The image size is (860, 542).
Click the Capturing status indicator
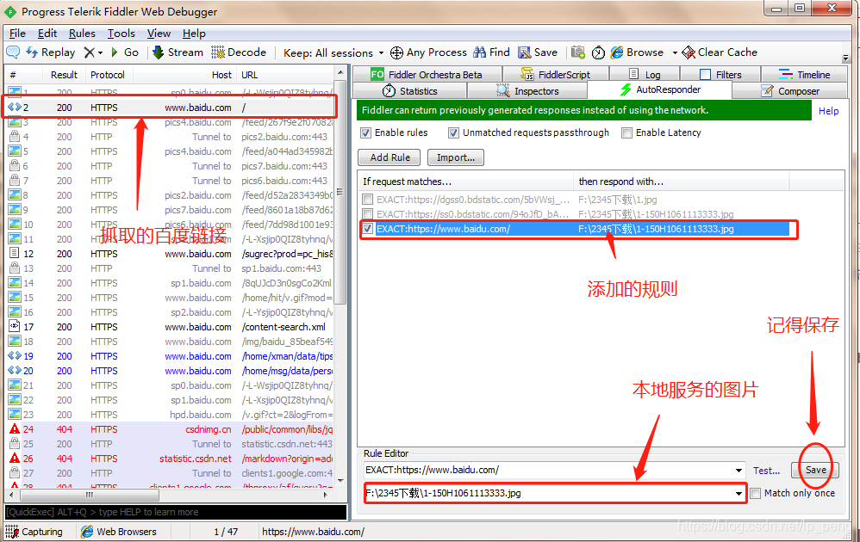34,532
